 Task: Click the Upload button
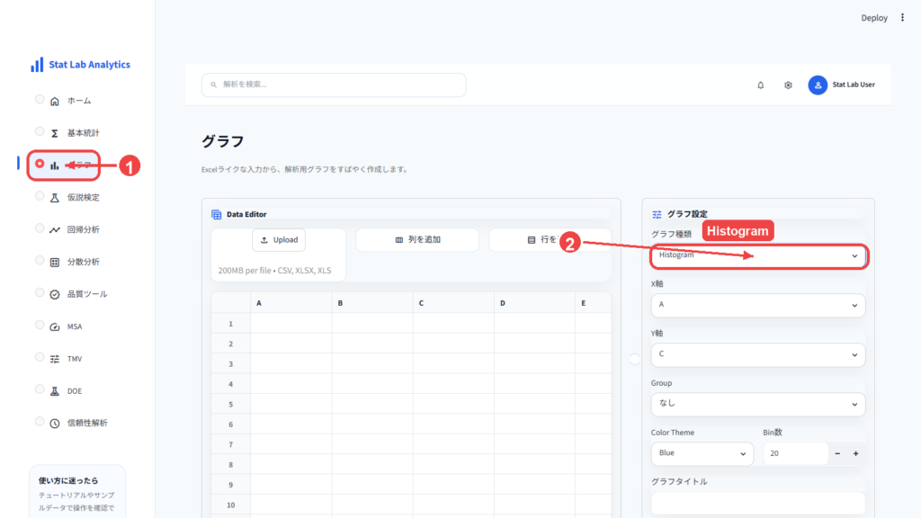point(279,239)
